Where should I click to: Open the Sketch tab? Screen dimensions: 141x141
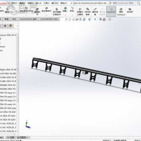tap(6, 19)
